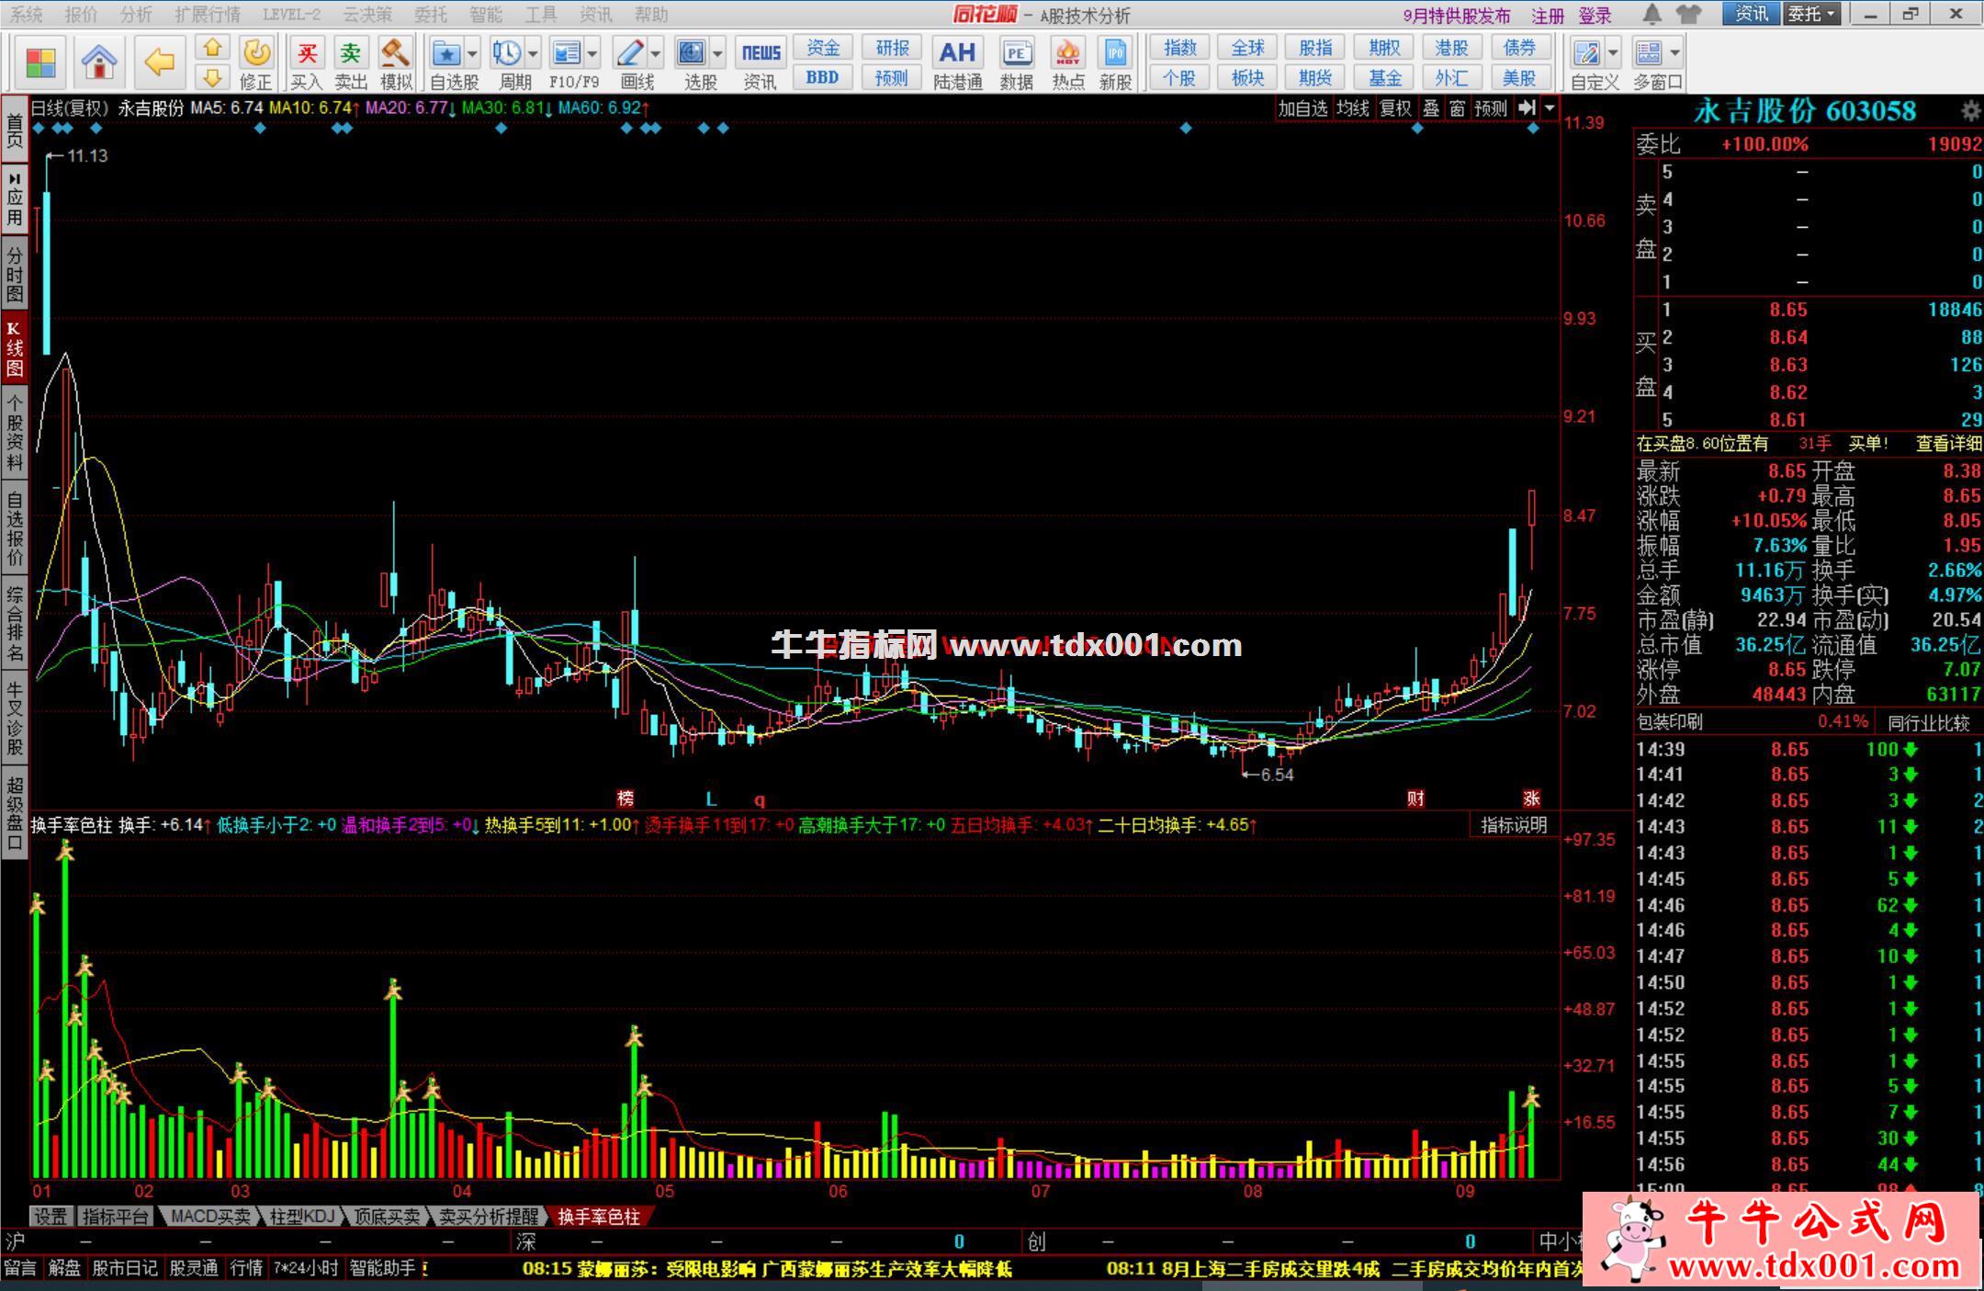This screenshot has height=1291, width=1984.
Task: Select the 分时图 side tab
Action: (15, 273)
